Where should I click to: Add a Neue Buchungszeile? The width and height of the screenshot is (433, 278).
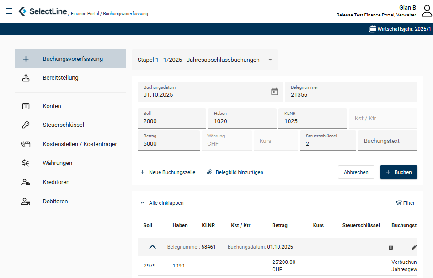pyautogui.click(x=168, y=172)
